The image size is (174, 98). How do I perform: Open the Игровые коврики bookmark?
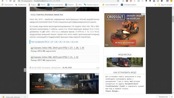(92, 5)
